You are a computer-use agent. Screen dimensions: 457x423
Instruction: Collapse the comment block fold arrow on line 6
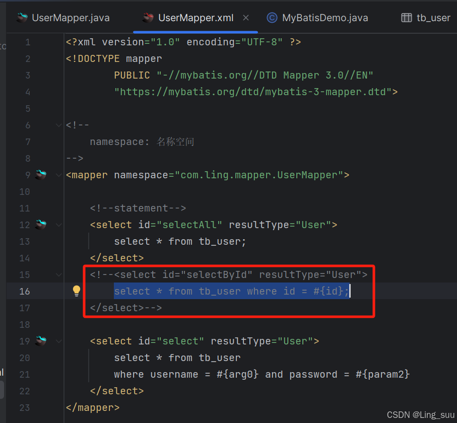(x=58, y=125)
